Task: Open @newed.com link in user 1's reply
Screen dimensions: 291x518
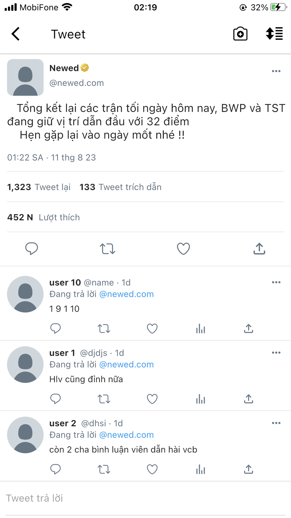Action: (x=127, y=364)
